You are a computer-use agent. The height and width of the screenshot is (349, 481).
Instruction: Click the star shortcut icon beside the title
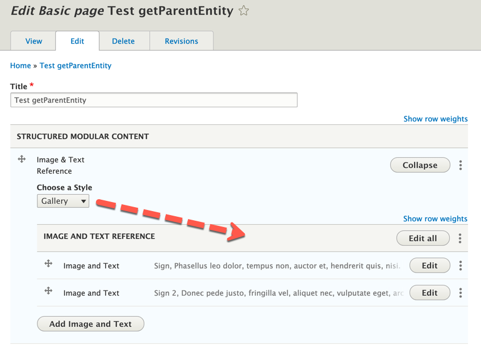[244, 11]
